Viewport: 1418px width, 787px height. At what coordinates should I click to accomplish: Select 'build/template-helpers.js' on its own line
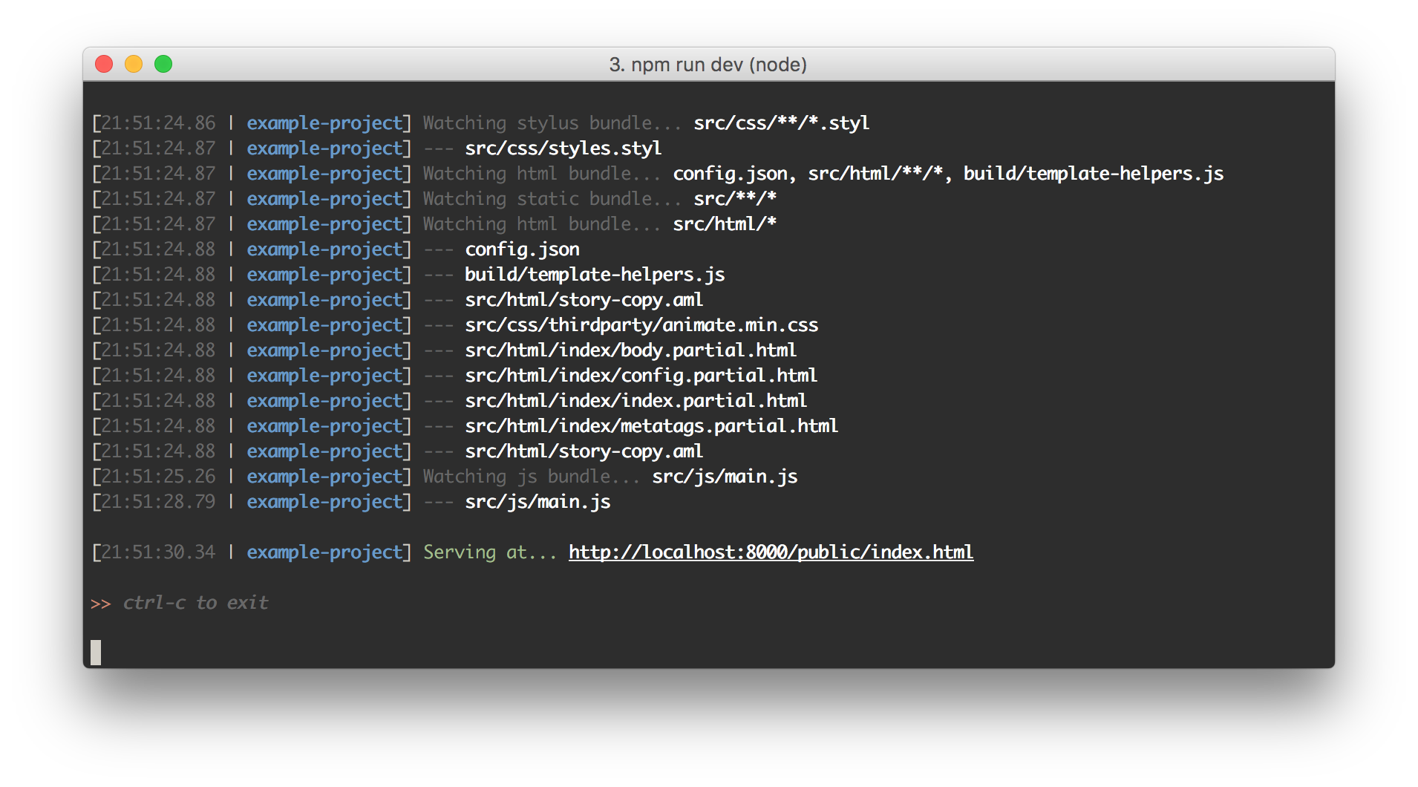595,275
